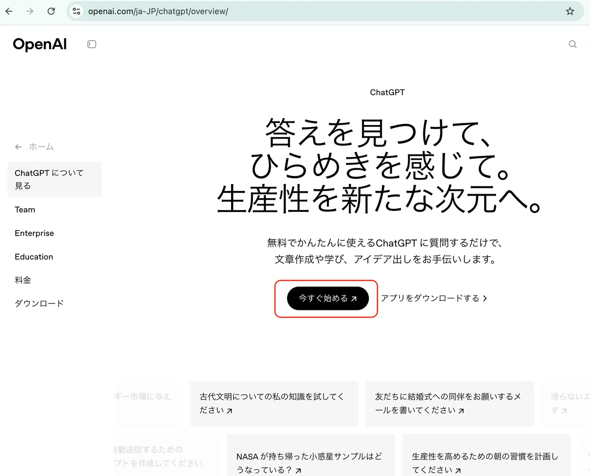Image resolution: width=590 pixels, height=476 pixels.
Task: Open the 友だちに結婚式への同伴 prompt card
Action: coord(449,403)
